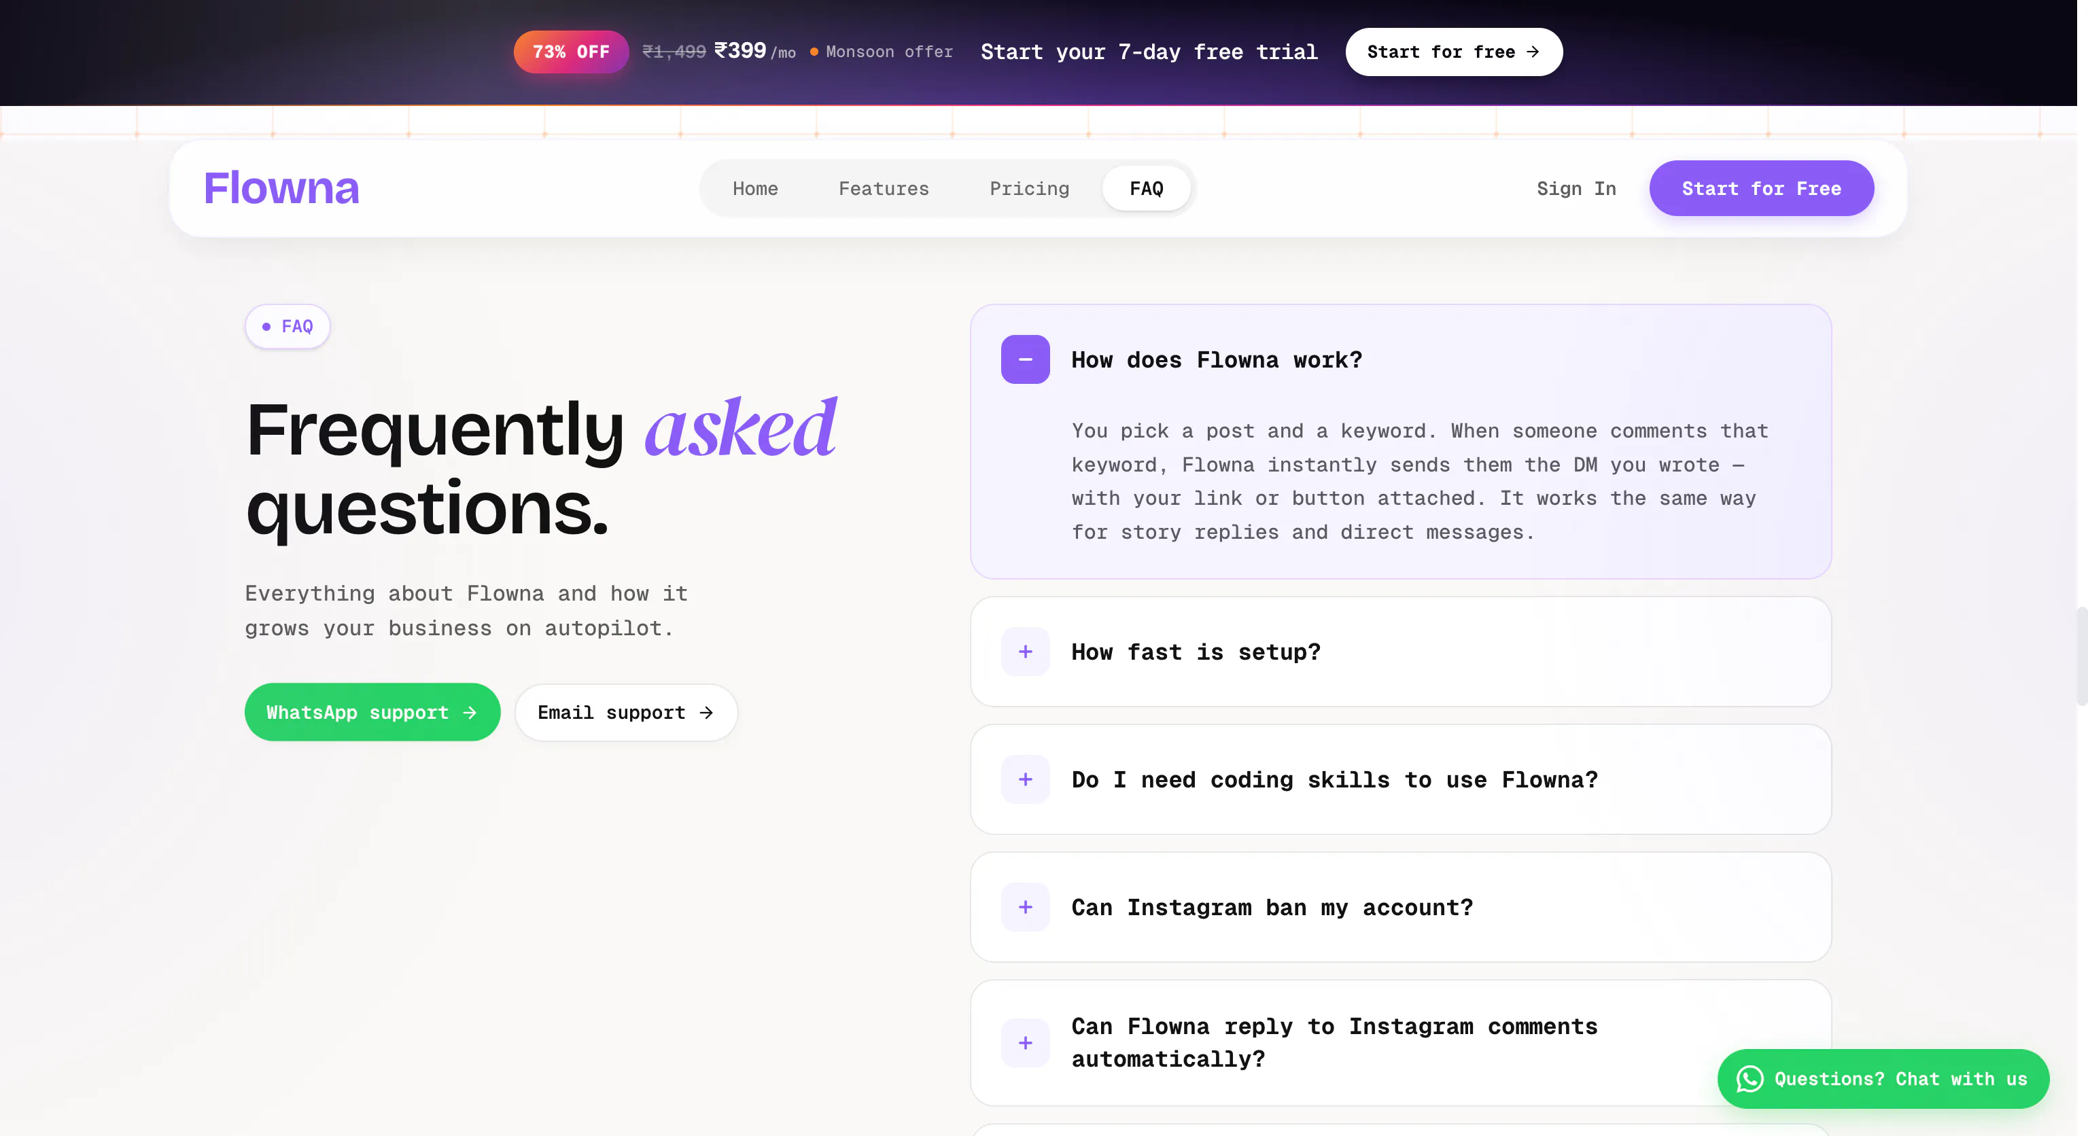Click plus icon beside coding skills question
The height and width of the screenshot is (1136, 2088).
coord(1024,779)
